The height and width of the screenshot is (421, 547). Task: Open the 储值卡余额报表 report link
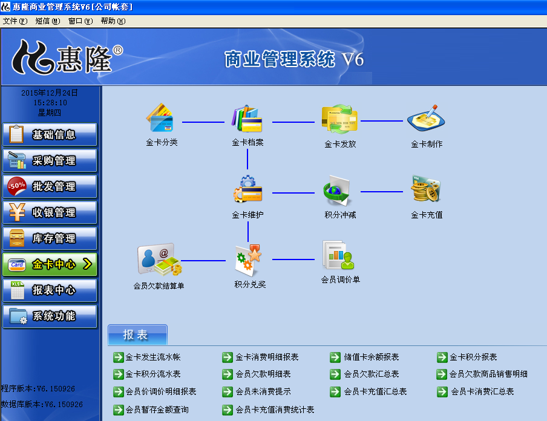click(371, 357)
